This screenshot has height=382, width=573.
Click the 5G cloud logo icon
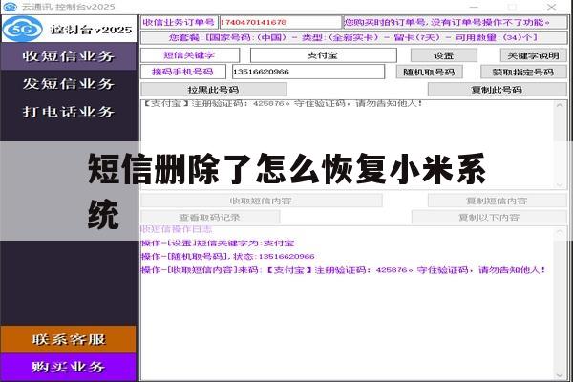click(22, 29)
